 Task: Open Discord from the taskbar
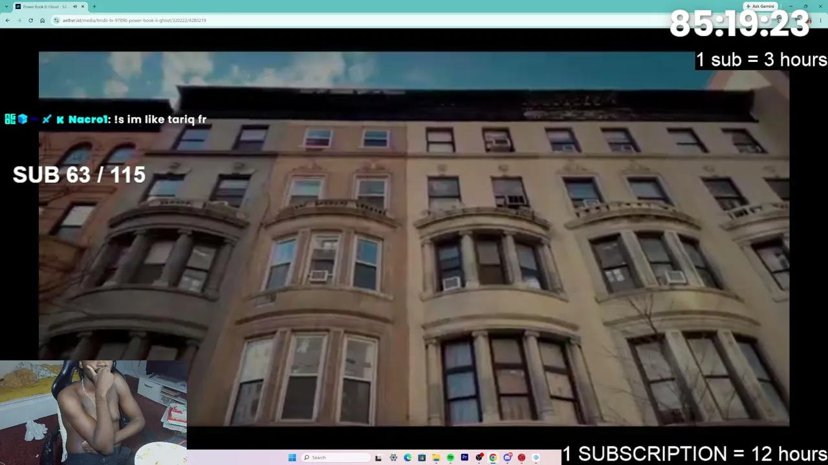tap(507, 458)
